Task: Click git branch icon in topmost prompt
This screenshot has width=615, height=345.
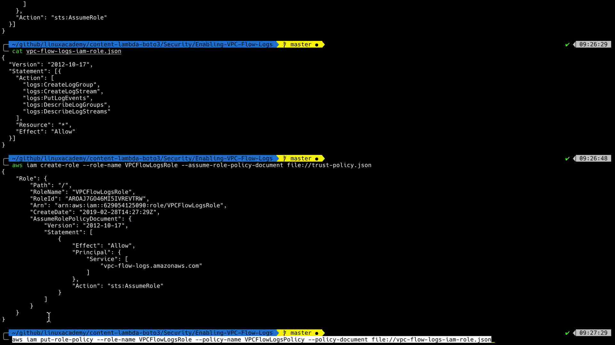Action: [x=284, y=45]
